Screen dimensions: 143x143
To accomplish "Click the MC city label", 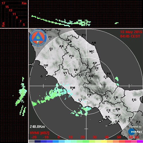I will coord(92,51).
